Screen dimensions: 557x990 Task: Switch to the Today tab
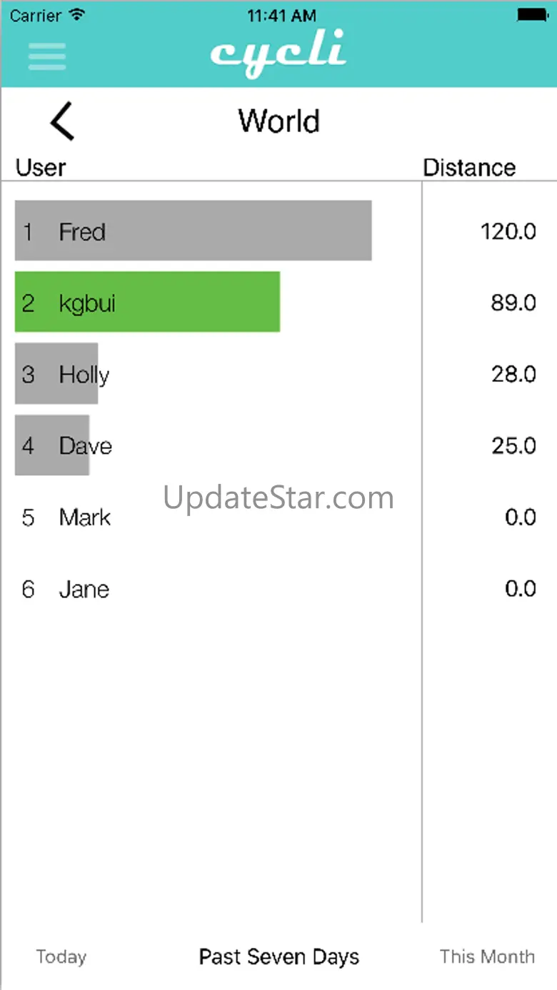tap(61, 956)
